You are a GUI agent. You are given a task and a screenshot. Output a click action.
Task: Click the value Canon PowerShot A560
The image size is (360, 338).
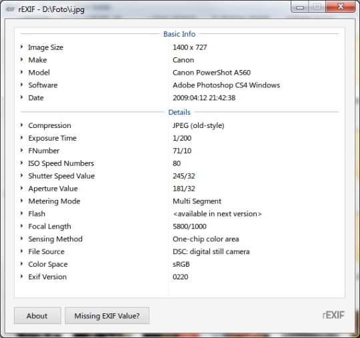(x=211, y=73)
